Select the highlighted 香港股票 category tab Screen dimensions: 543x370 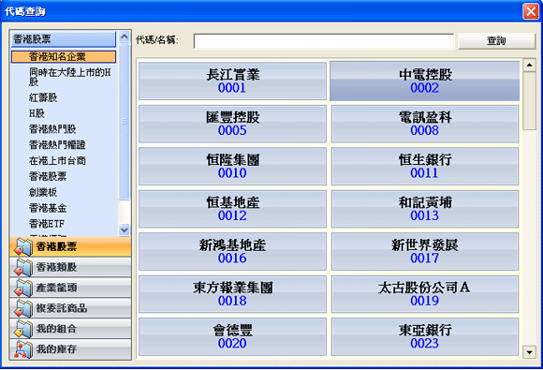70,246
